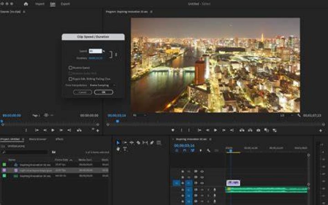The height and width of the screenshot is (205, 328).
Task: Select the last Inspiring Innovation audio row
Action: [x=55, y=176]
